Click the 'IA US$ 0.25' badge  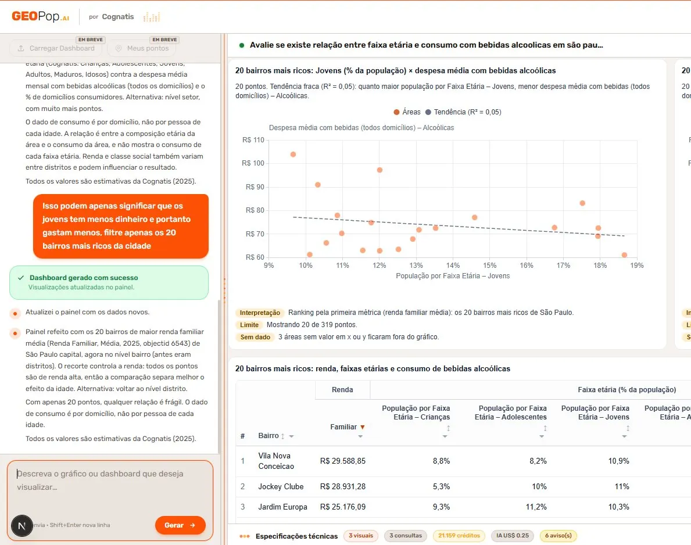tap(512, 536)
